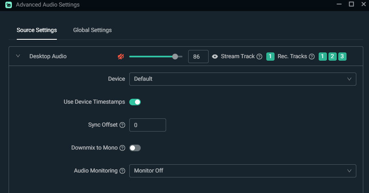Click the Sync Offset input field
Viewport: 369px width, 193px height.
click(147, 125)
